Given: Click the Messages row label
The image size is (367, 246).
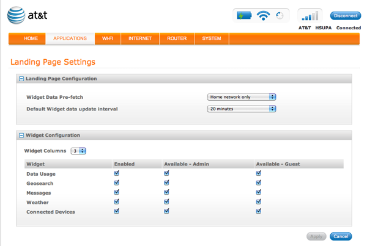Looking at the screenshot, I should click(39, 193).
